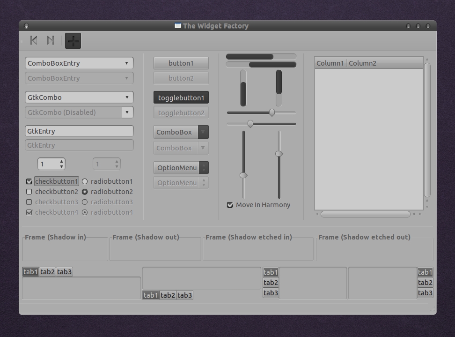Open the enabled OptionMenu selector
The image size is (455, 337).
pyautogui.click(x=181, y=168)
